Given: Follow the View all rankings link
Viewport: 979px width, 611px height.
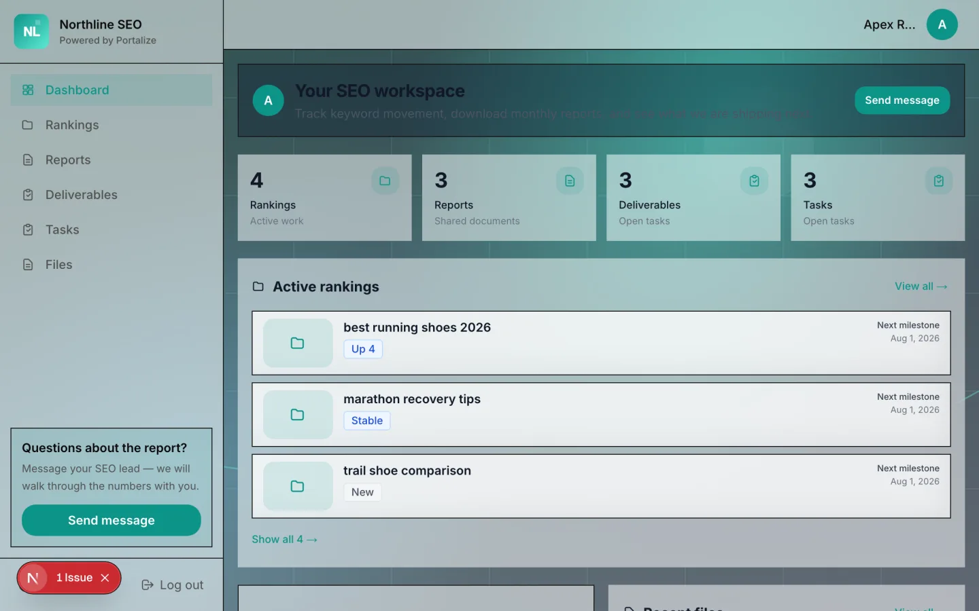Looking at the screenshot, I should (921, 286).
